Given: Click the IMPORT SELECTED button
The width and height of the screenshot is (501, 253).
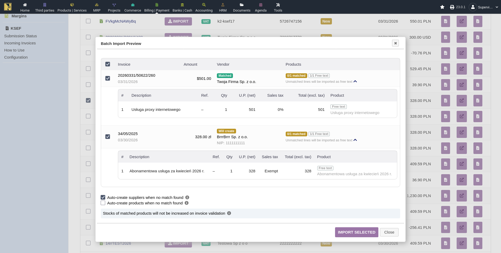Looking at the screenshot, I should [356, 232].
